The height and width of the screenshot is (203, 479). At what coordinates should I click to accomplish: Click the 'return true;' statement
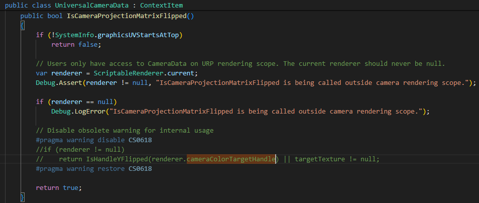point(58,187)
